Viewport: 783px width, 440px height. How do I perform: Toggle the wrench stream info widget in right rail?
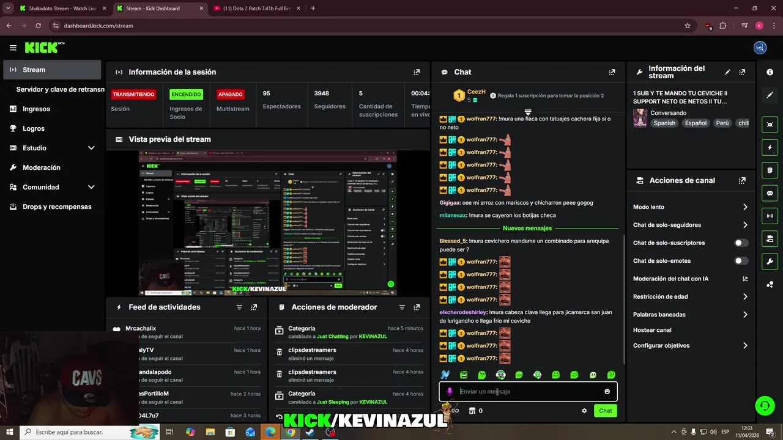point(770,262)
